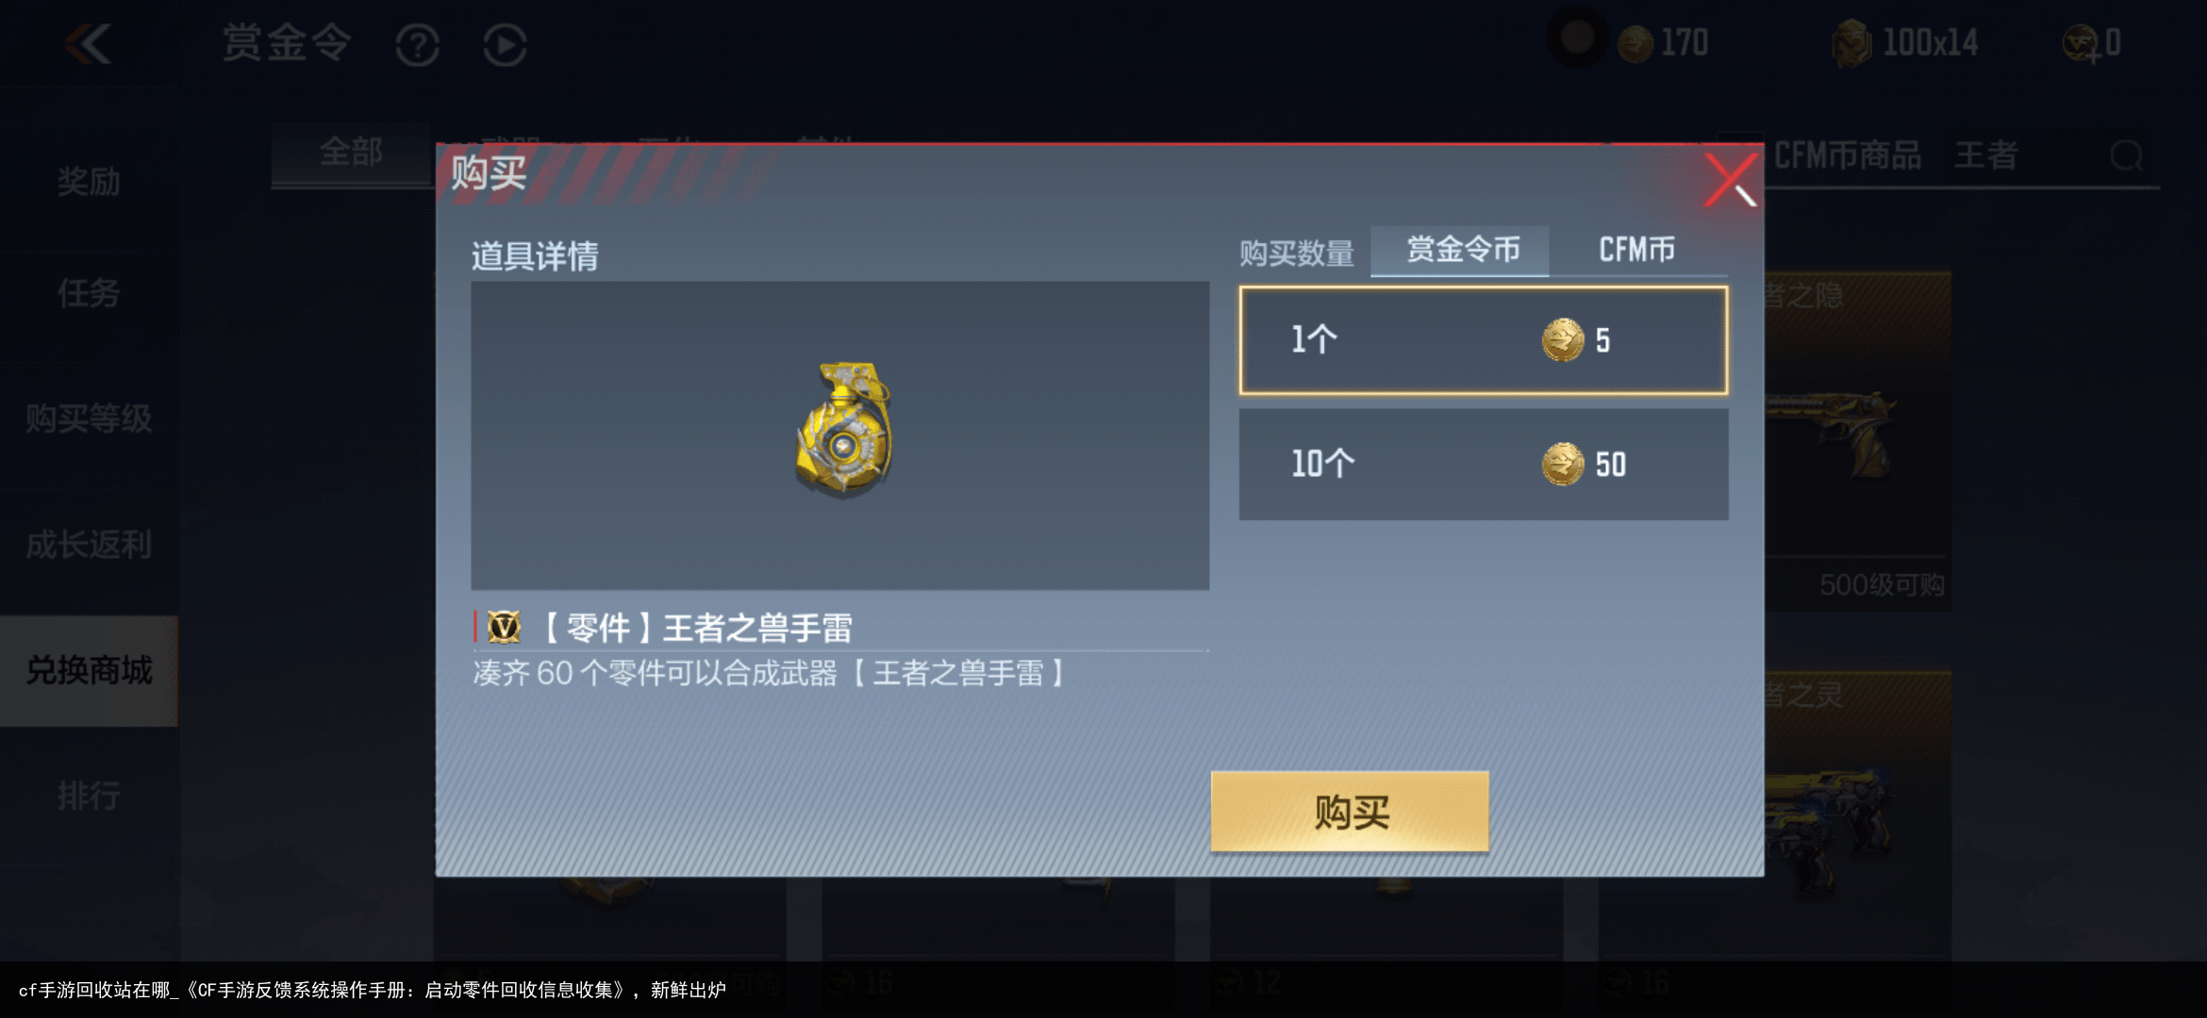This screenshot has height=1018, width=2207.
Task: Switch to the CFM币 payment tab
Action: (x=1637, y=250)
